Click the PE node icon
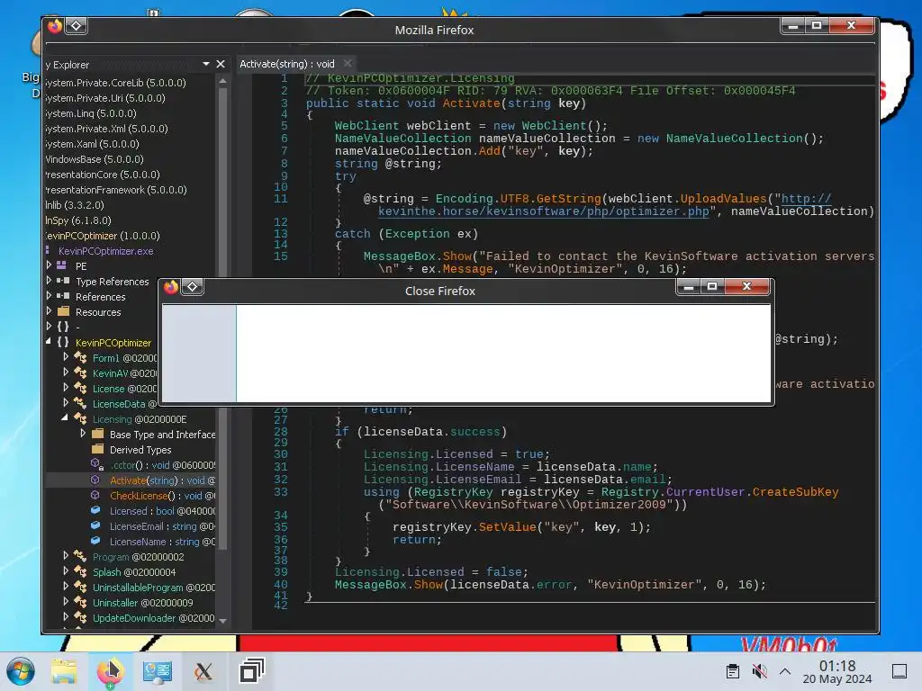The height and width of the screenshot is (691, 922). click(x=61, y=265)
